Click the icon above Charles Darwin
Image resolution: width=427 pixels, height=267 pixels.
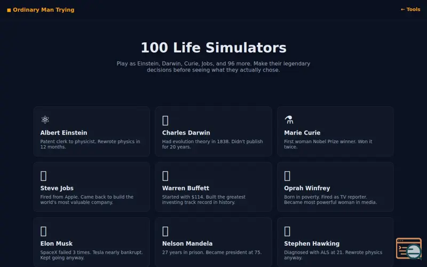[x=165, y=121]
